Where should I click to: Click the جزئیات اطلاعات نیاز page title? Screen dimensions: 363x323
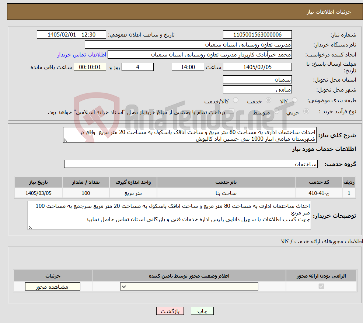329,12
